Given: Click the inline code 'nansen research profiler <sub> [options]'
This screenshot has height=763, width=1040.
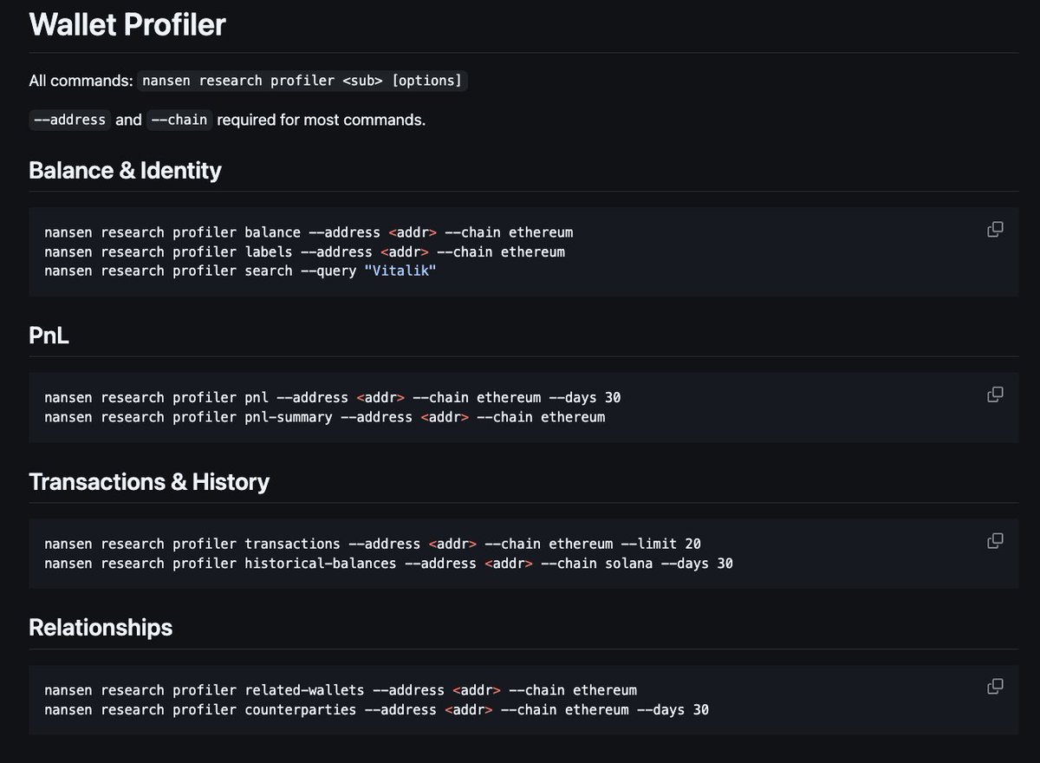Looking at the screenshot, I should [x=302, y=81].
